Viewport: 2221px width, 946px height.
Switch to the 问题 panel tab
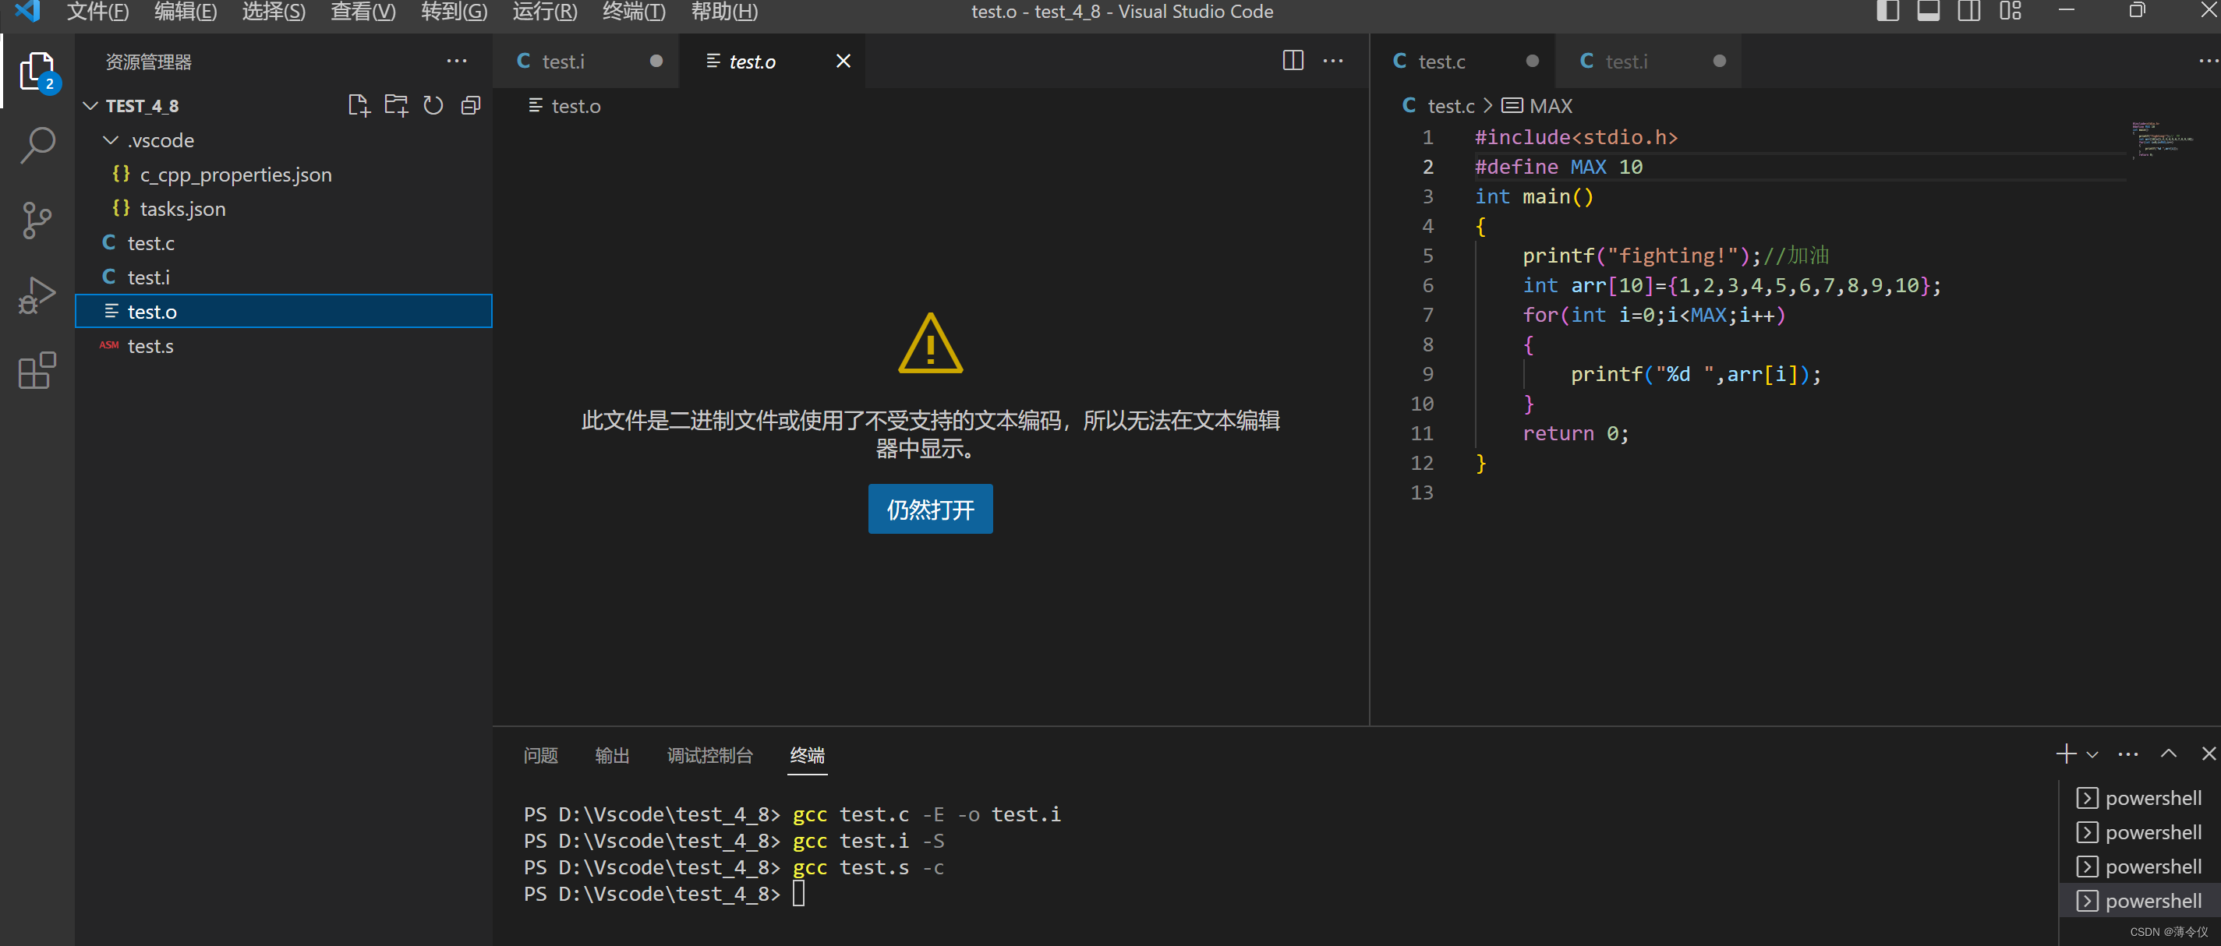click(540, 756)
